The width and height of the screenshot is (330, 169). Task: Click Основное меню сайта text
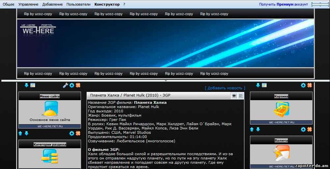coord(50,120)
